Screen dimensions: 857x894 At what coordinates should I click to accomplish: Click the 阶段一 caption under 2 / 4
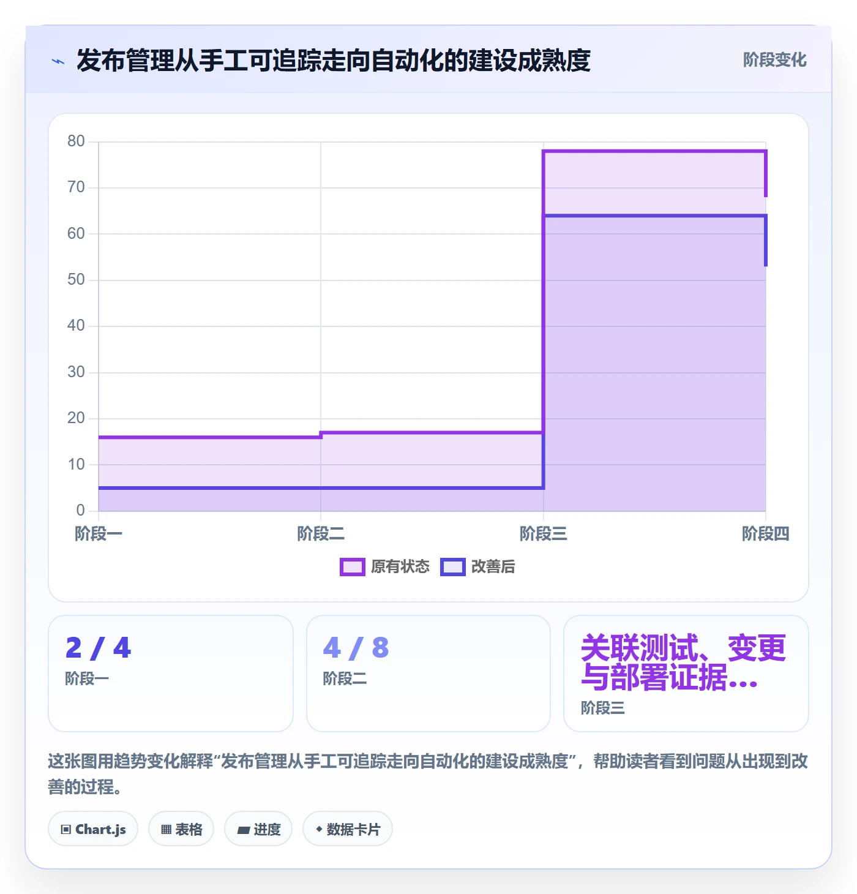[x=87, y=678]
